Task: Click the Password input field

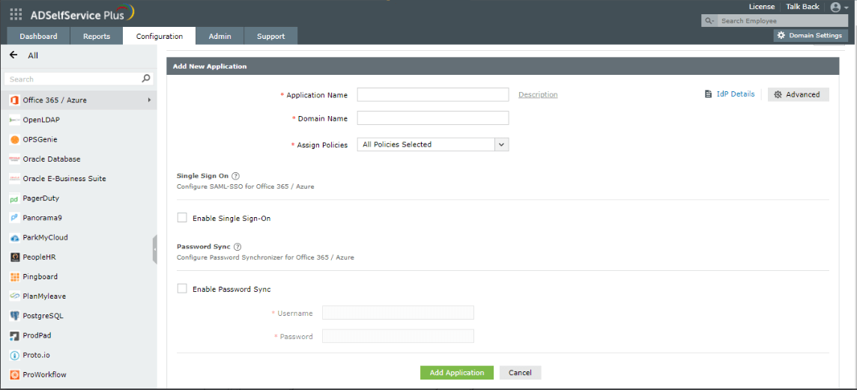Action: (x=398, y=336)
